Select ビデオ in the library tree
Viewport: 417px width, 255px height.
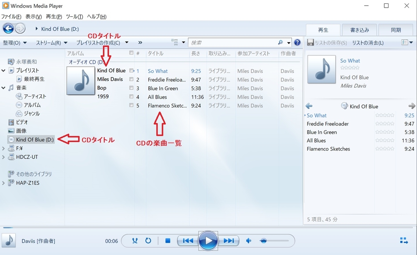pos(22,122)
